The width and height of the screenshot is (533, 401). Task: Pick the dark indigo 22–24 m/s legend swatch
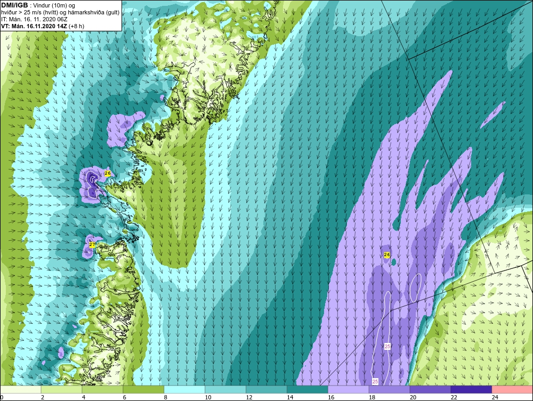point(471,389)
